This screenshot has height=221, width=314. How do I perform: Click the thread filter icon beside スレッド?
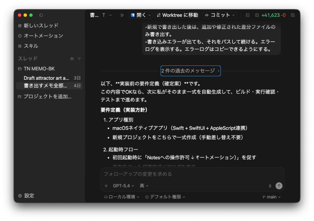79,59
